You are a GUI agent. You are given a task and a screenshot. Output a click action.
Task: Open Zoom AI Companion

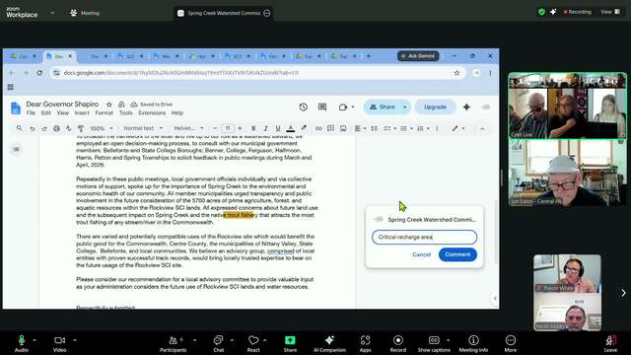click(x=329, y=343)
